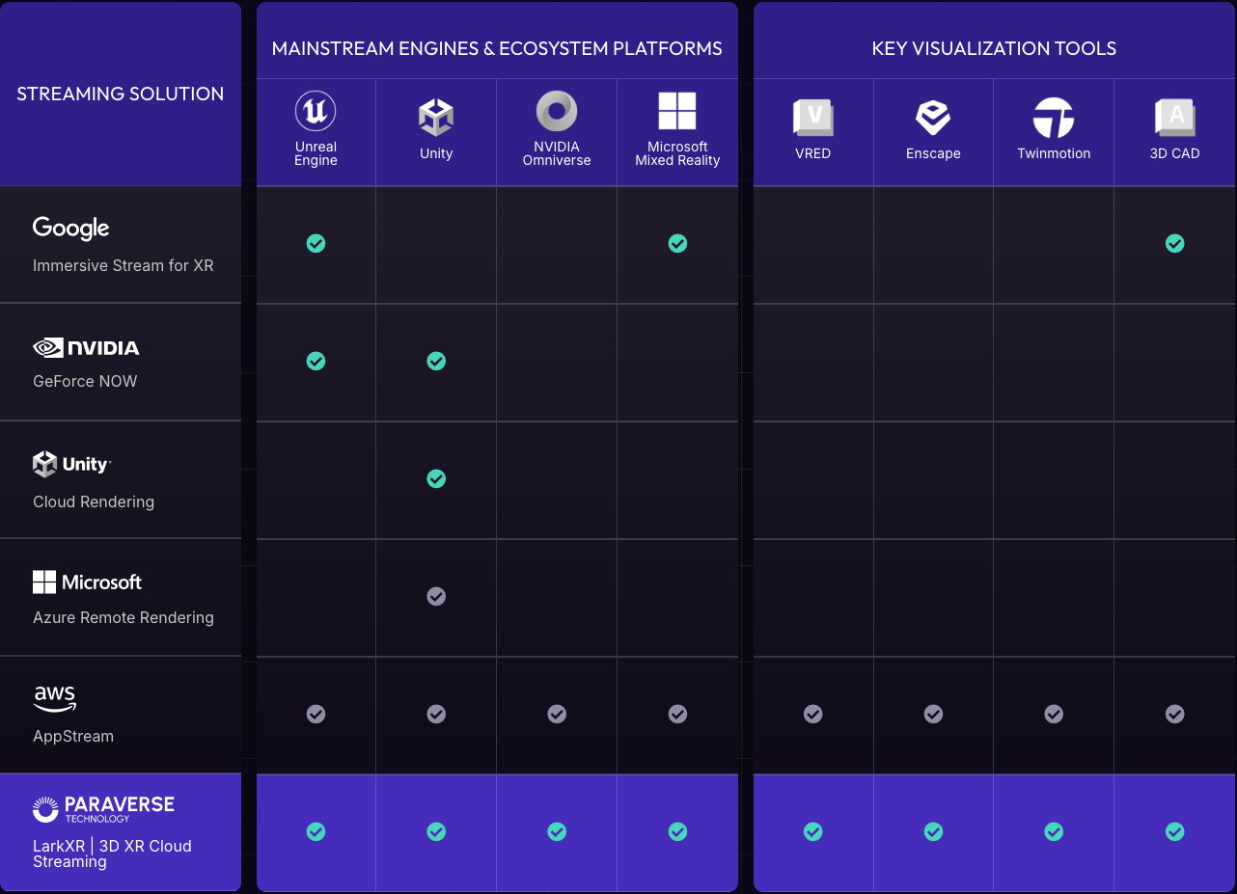Screen dimensions: 1237x894
Task: Click the 'Cloud Rendering' label
Action: click(x=94, y=501)
